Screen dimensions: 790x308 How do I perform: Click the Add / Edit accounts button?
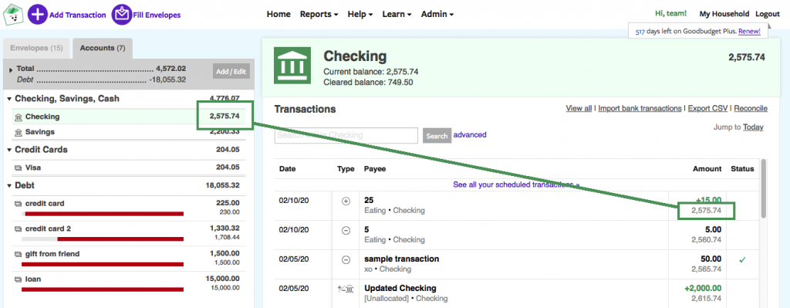pos(231,72)
